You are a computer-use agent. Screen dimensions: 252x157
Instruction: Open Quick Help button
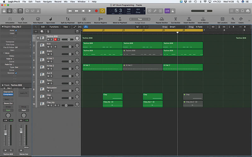(15, 11)
